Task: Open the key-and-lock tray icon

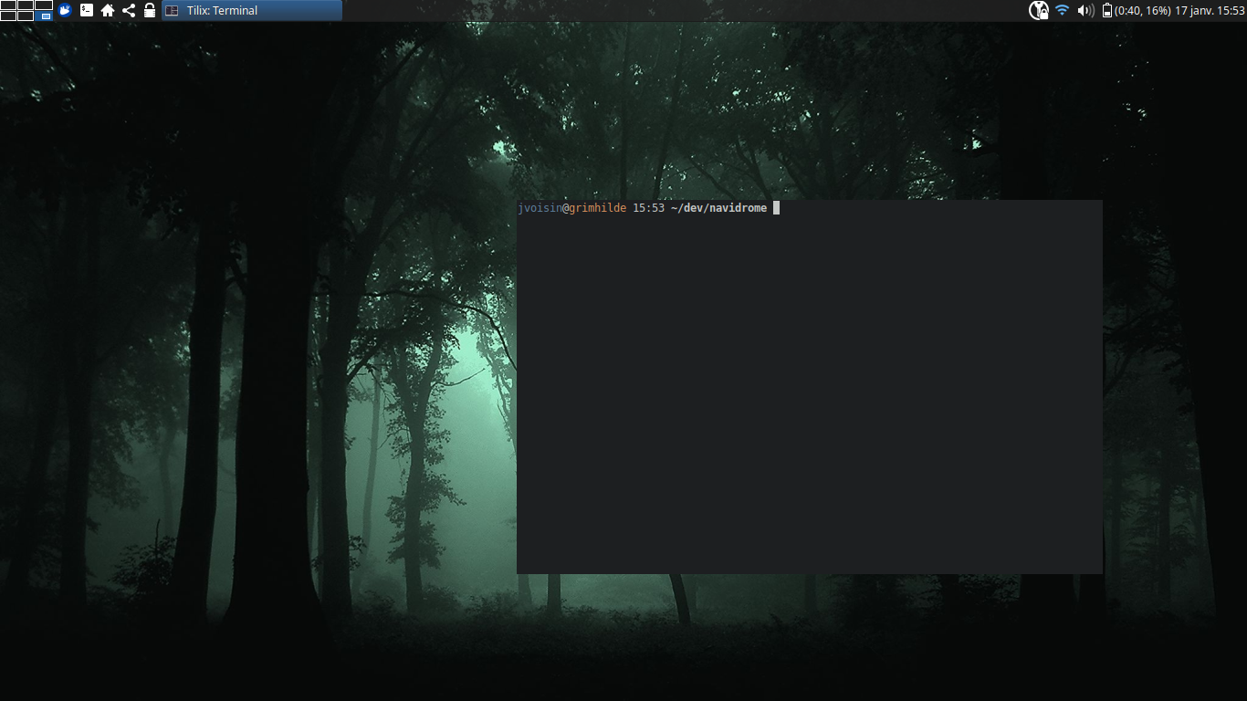Action: [1039, 10]
